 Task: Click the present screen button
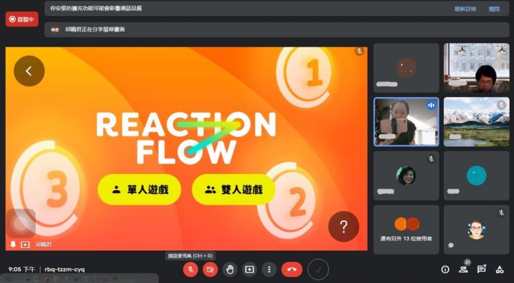point(249,270)
